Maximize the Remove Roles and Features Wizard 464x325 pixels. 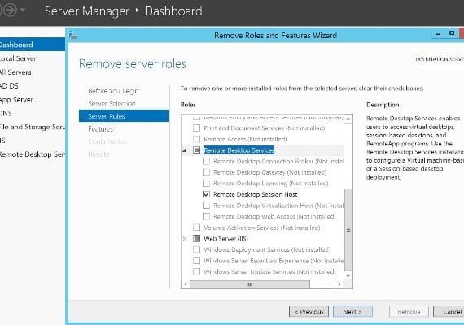(452, 33)
